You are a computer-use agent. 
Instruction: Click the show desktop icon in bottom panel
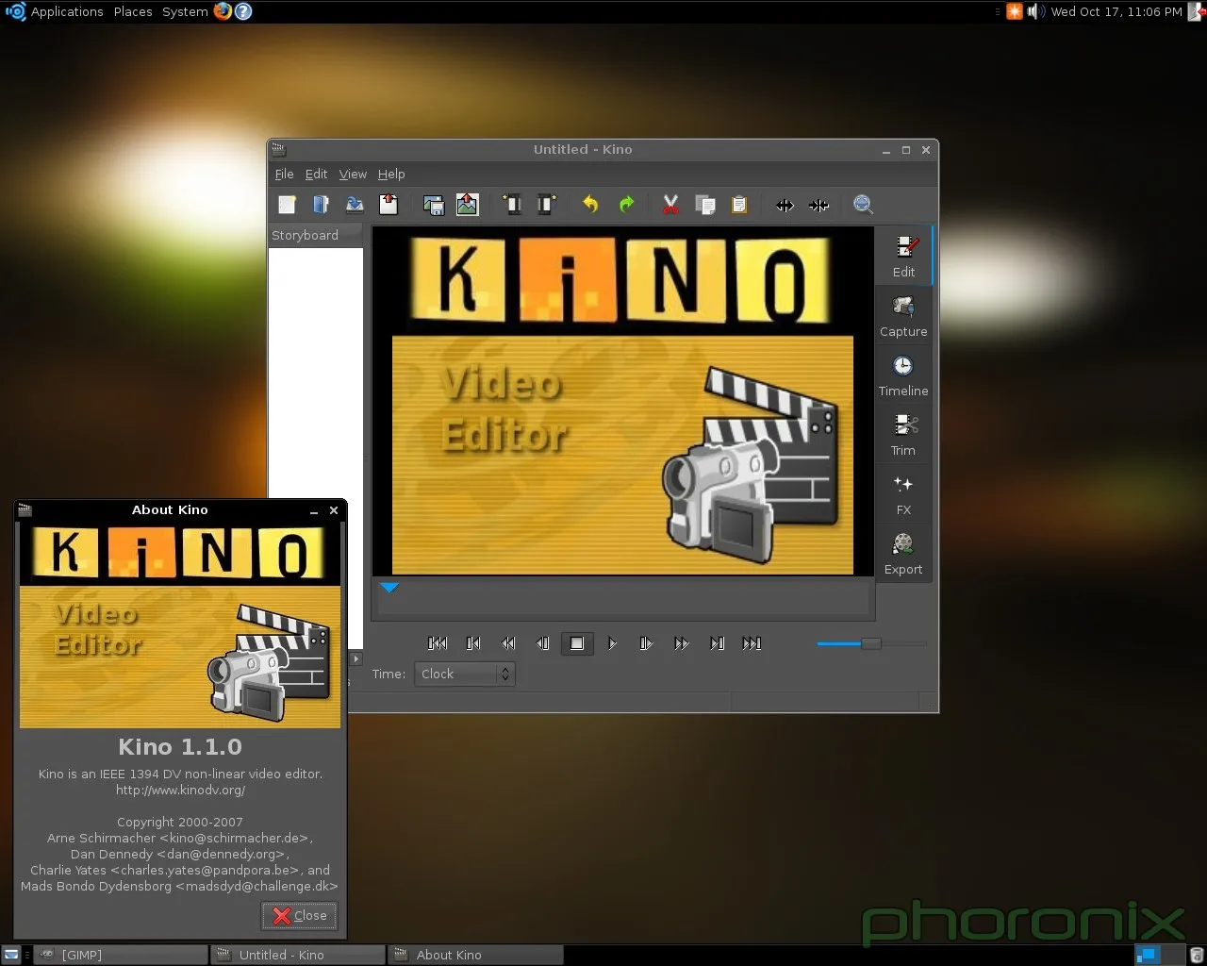[x=11, y=955]
